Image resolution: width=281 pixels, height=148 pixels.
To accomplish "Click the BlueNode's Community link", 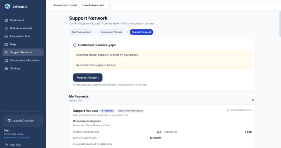I will click(16, 138).
